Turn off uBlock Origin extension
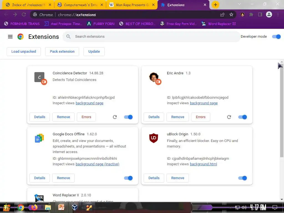This screenshot has height=213, width=284. (x=242, y=178)
